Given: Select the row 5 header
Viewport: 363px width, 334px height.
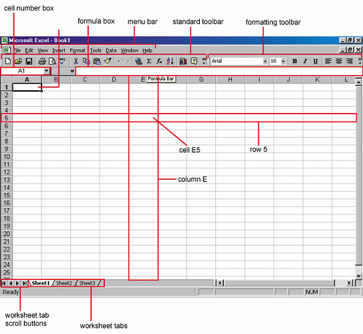Looking at the screenshot, I should (6, 118).
